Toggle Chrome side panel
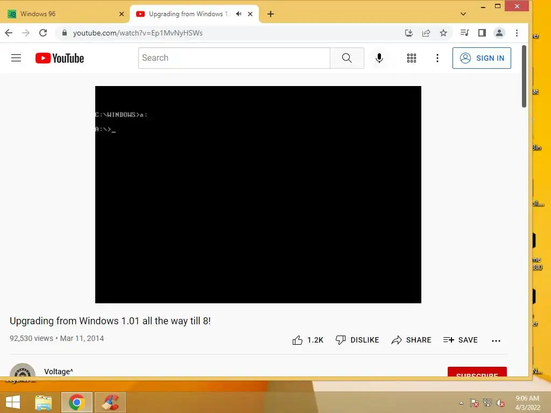Viewport: 551px width, 413px height. tap(482, 33)
